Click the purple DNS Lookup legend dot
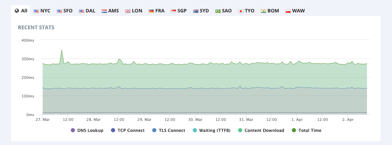 pos(73,130)
